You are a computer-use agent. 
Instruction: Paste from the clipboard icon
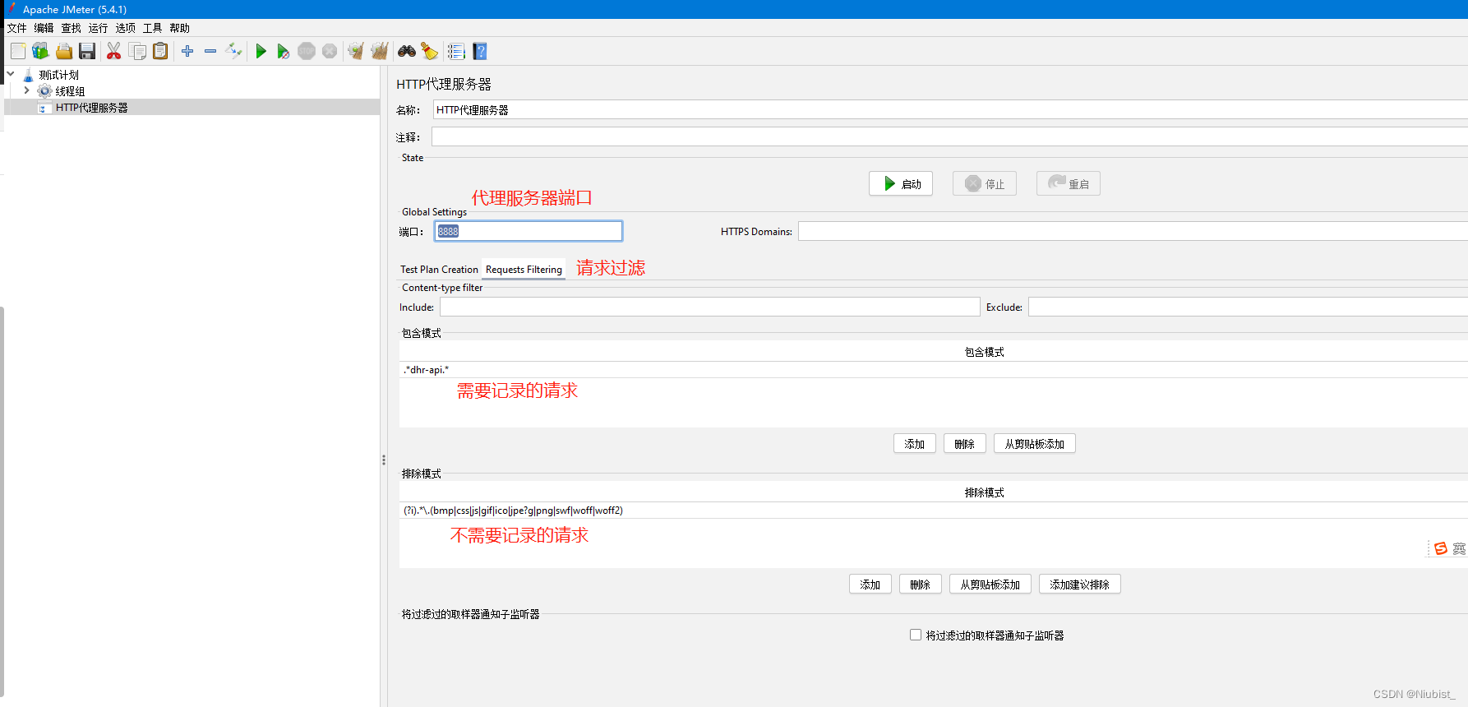click(x=161, y=52)
